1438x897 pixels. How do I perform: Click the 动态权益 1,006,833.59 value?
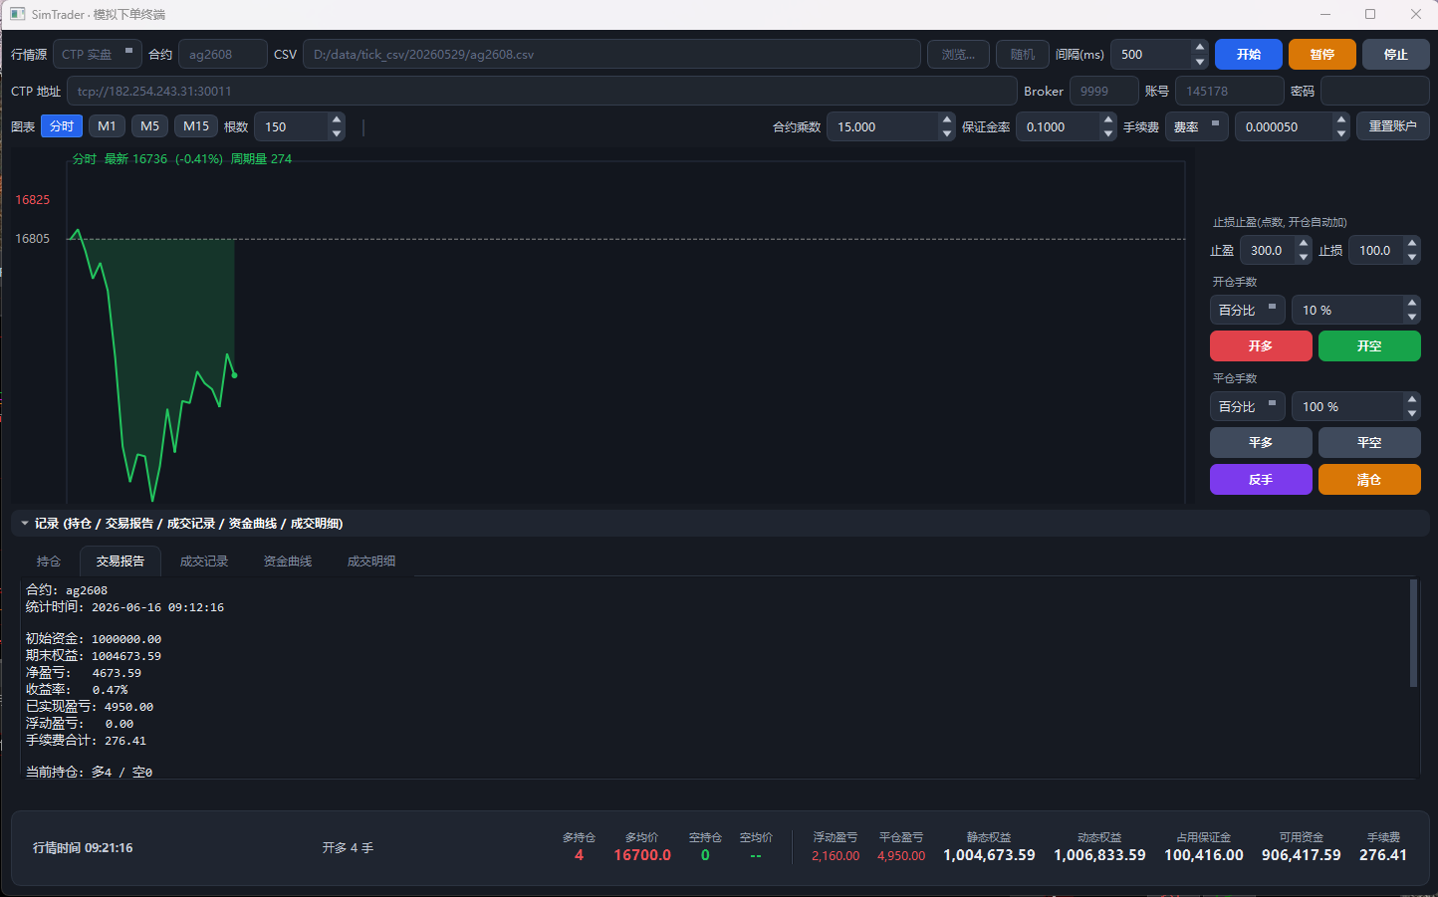(x=1099, y=855)
